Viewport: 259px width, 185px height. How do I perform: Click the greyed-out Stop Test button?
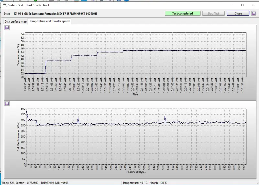[213, 13]
